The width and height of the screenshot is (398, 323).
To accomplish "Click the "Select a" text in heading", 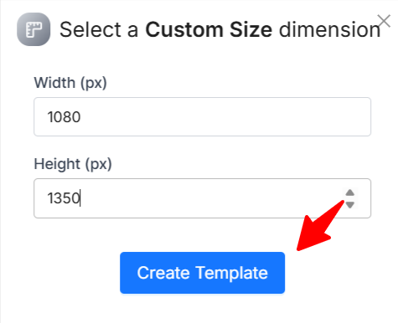I will click(99, 29).
